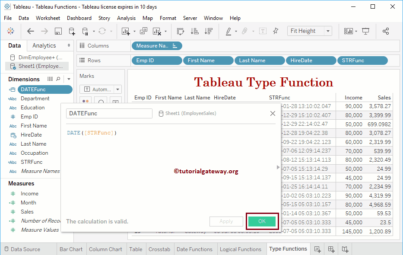Select the Highlight pen icon
403x255 pixels.
coord(228,31)
